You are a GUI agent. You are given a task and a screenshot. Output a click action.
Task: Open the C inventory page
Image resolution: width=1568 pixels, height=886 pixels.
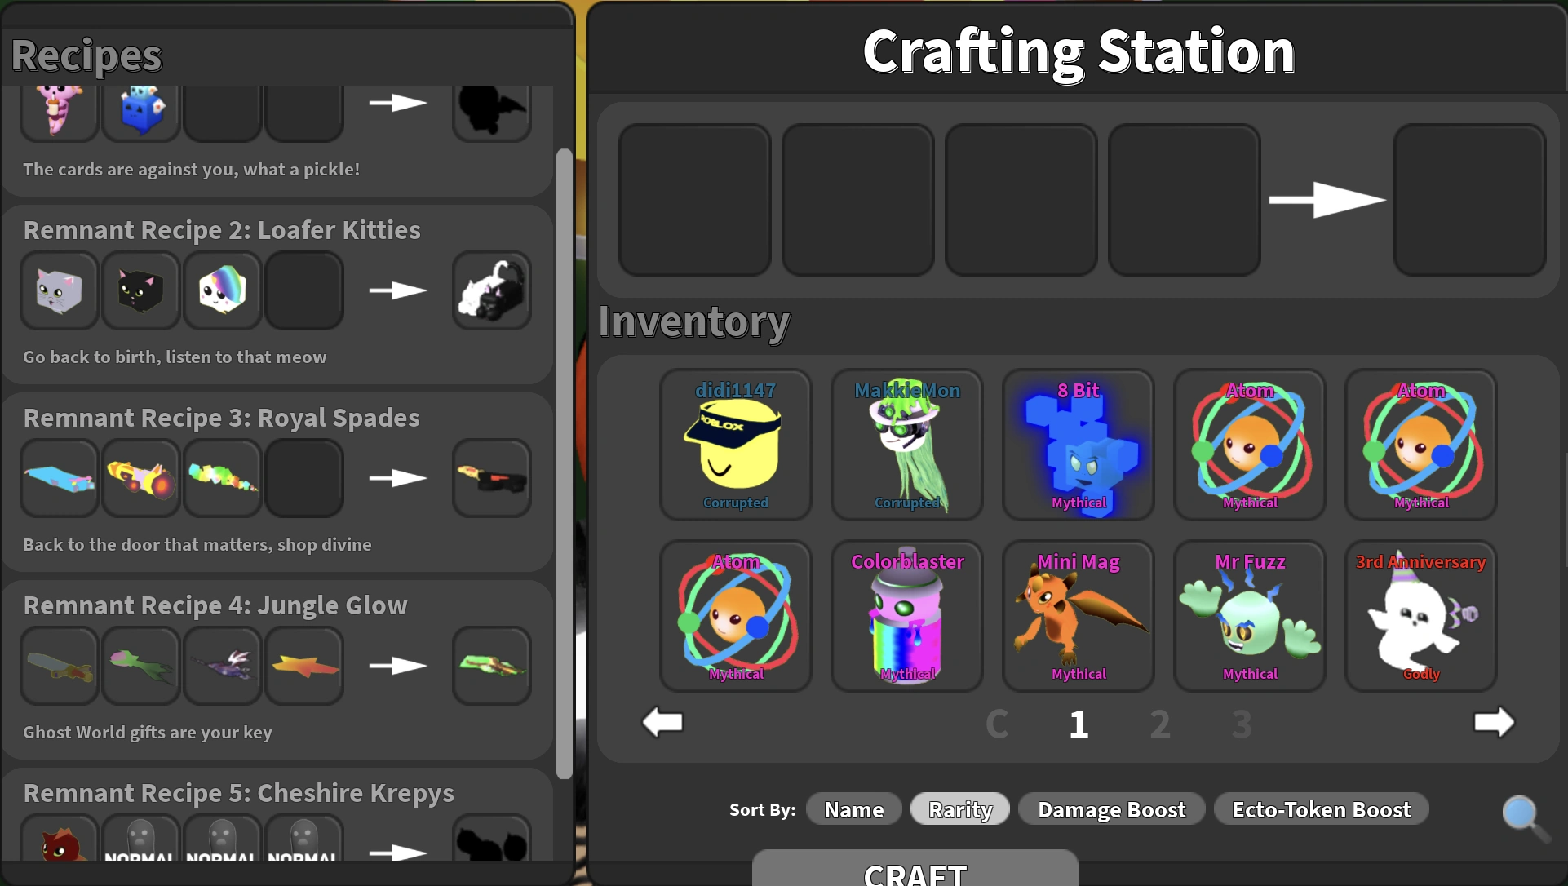[x=997, y=724]
